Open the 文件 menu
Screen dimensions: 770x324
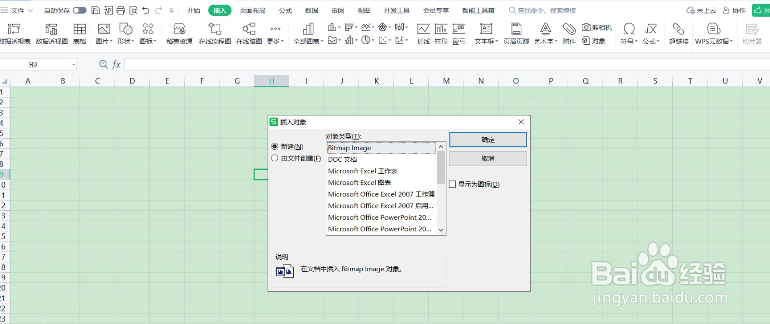(17, 10)
